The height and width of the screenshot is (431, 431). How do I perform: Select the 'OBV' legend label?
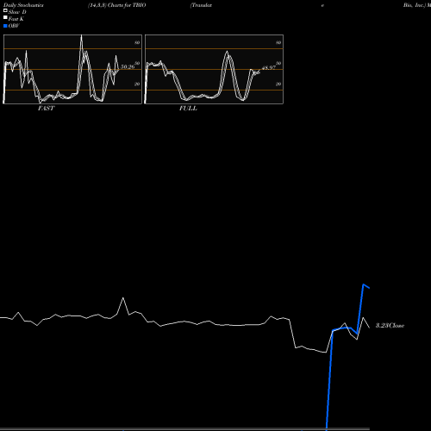(x=14, y=26)
